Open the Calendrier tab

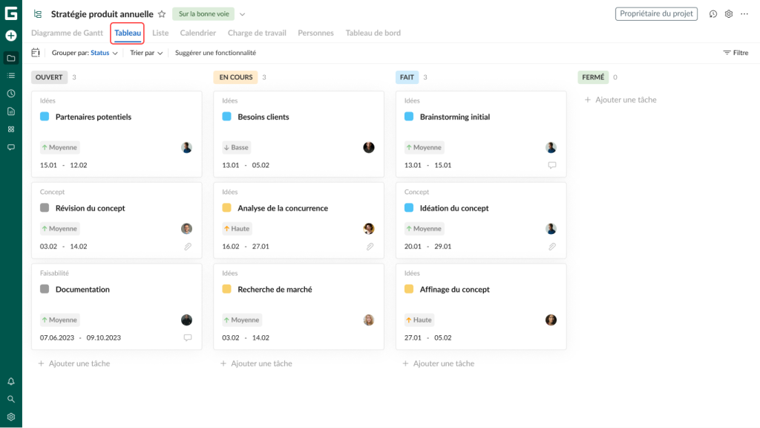click(197, 33)
